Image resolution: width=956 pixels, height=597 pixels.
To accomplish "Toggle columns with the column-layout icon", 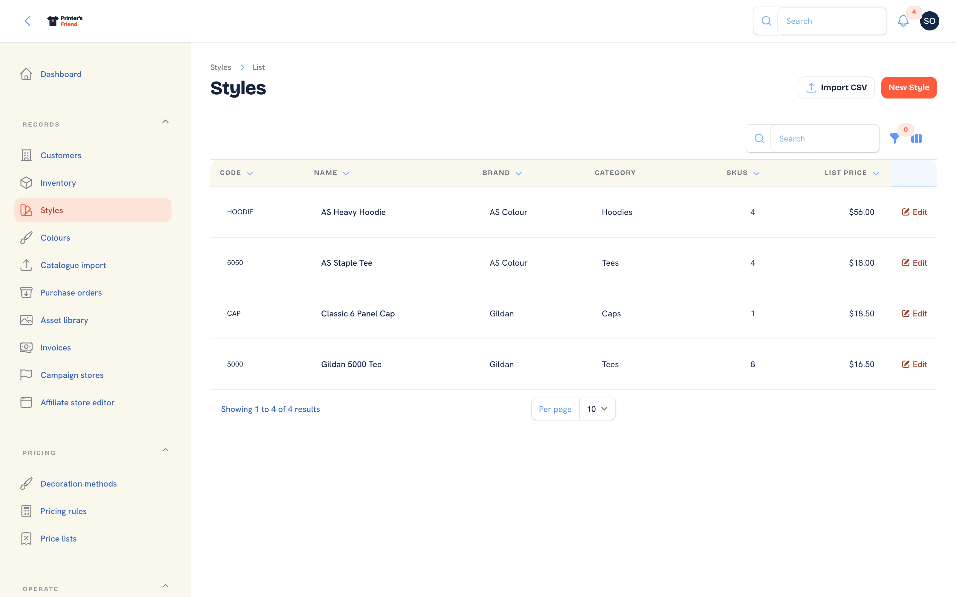I will coord(917,139).
